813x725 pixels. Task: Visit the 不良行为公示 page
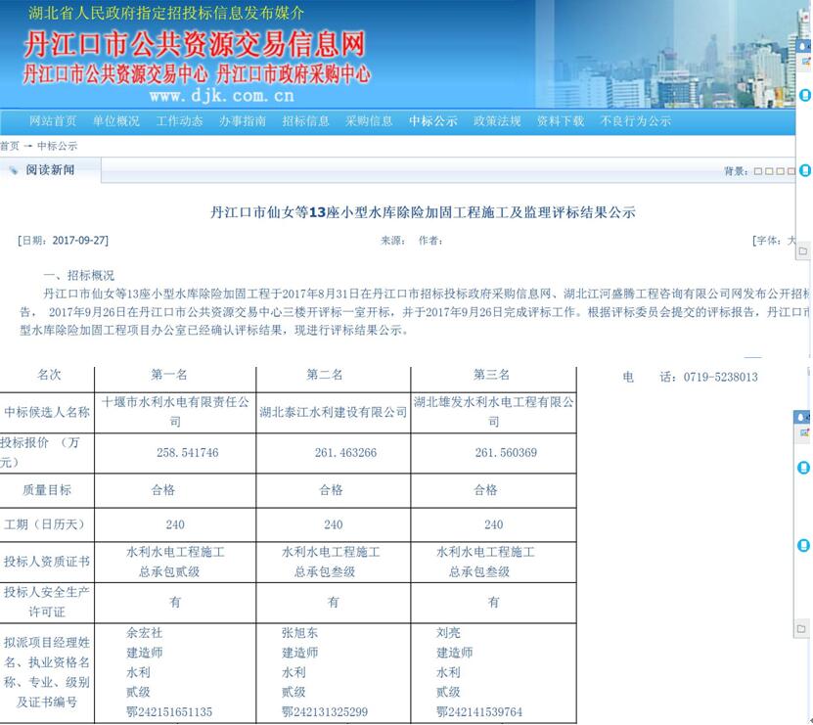coord(636,121)
